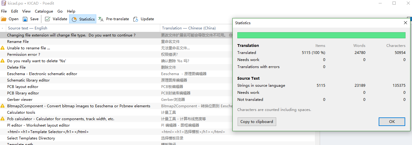Open the Go menu

60,11
